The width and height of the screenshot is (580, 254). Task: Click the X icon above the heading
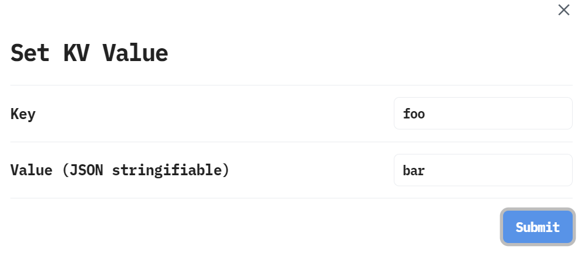coord(564,10)
